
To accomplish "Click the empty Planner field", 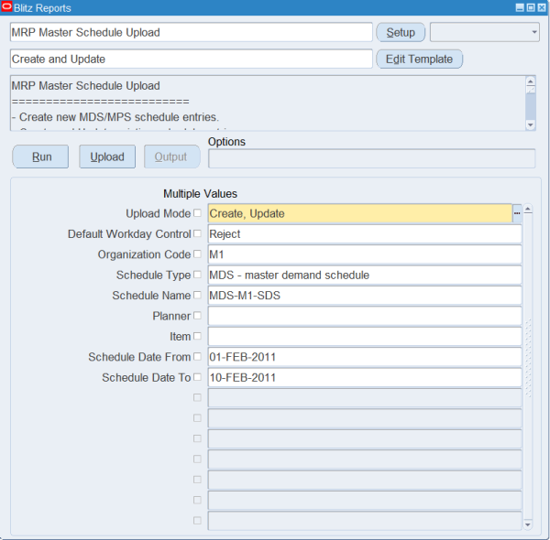I will coord(365,316).
